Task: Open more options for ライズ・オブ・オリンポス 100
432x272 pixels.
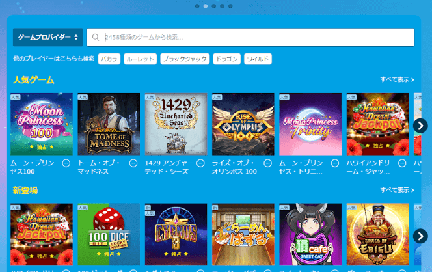Action: point(268,163)
